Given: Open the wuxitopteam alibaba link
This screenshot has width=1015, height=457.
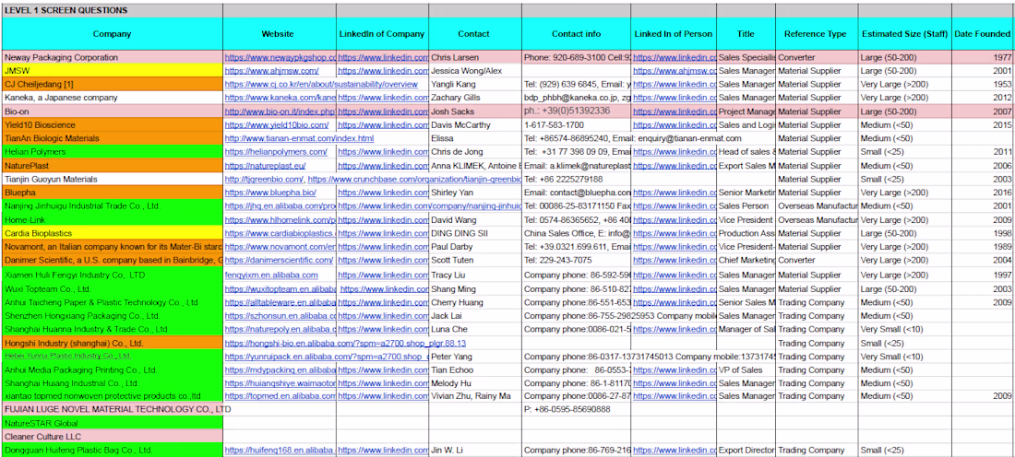Looking at the screenshot, I should 281,288.
